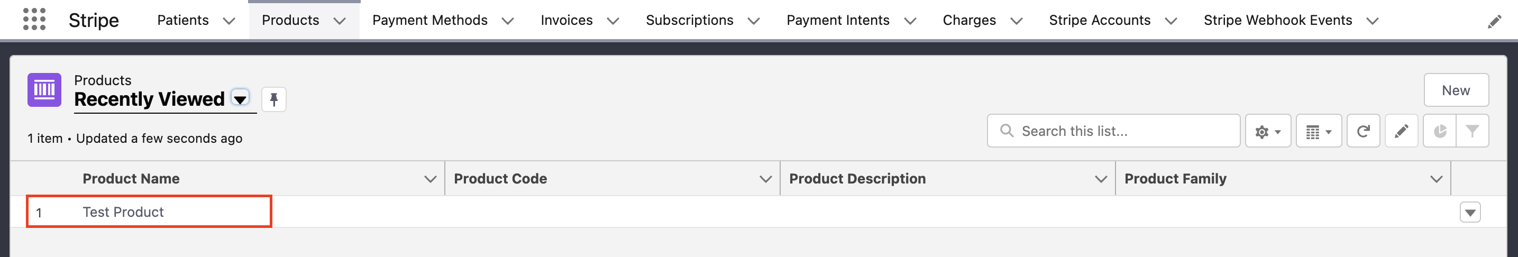Open Product Name column menu chevron
The height and width of the screenshot is (257, 1518).
pyautogui.click(x=430, y=179)
